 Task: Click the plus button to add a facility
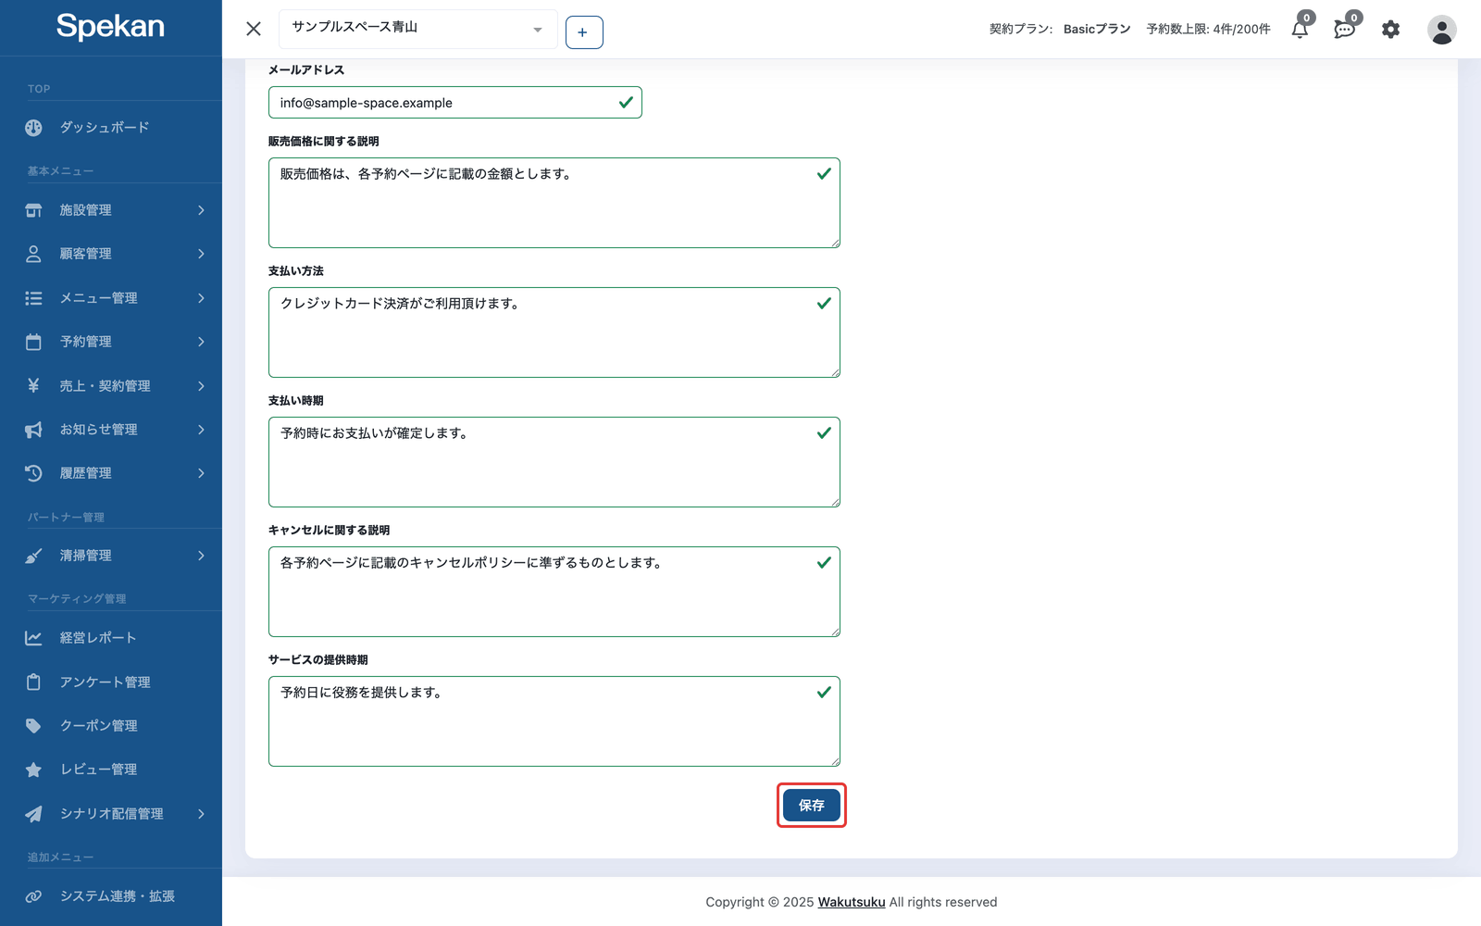584,32
